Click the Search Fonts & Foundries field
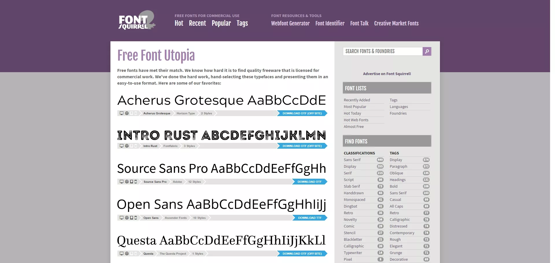This screenshot has height=263, width=555. tap(383, 51)
